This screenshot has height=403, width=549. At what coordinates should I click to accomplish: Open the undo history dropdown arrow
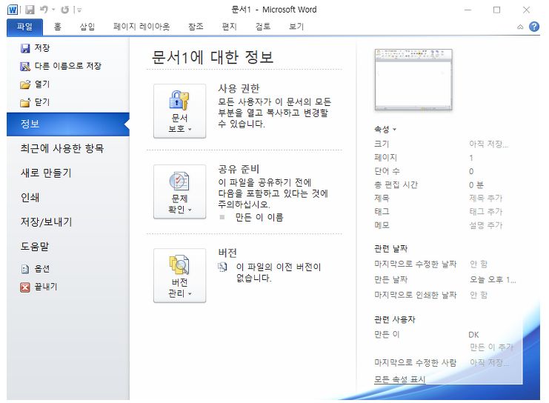click(x=53, y=10)
